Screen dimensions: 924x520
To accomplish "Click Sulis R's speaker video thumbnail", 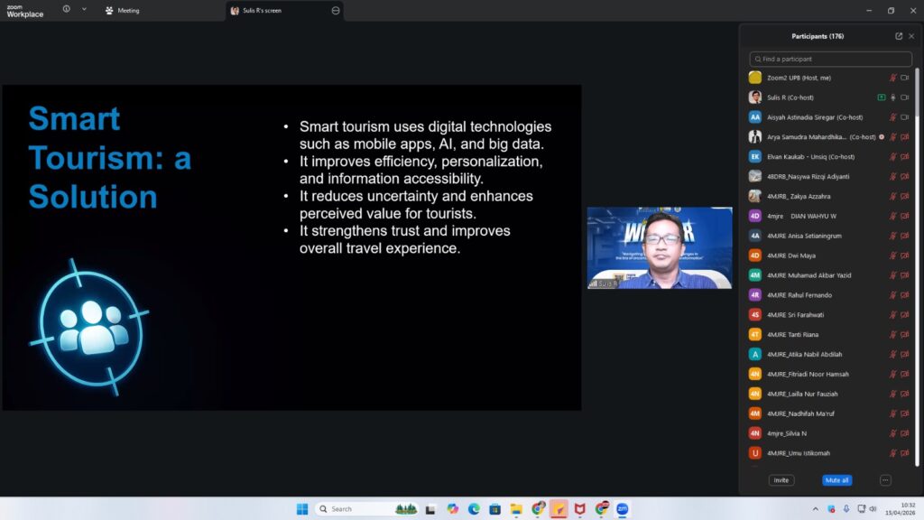I will tap(659, 248).
